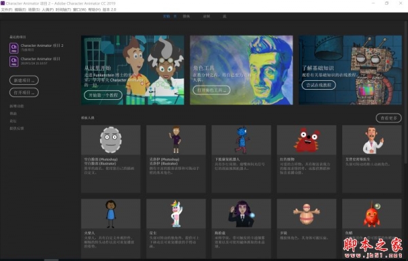Select the 了解基础知识 robot banner

pos(350,70)
